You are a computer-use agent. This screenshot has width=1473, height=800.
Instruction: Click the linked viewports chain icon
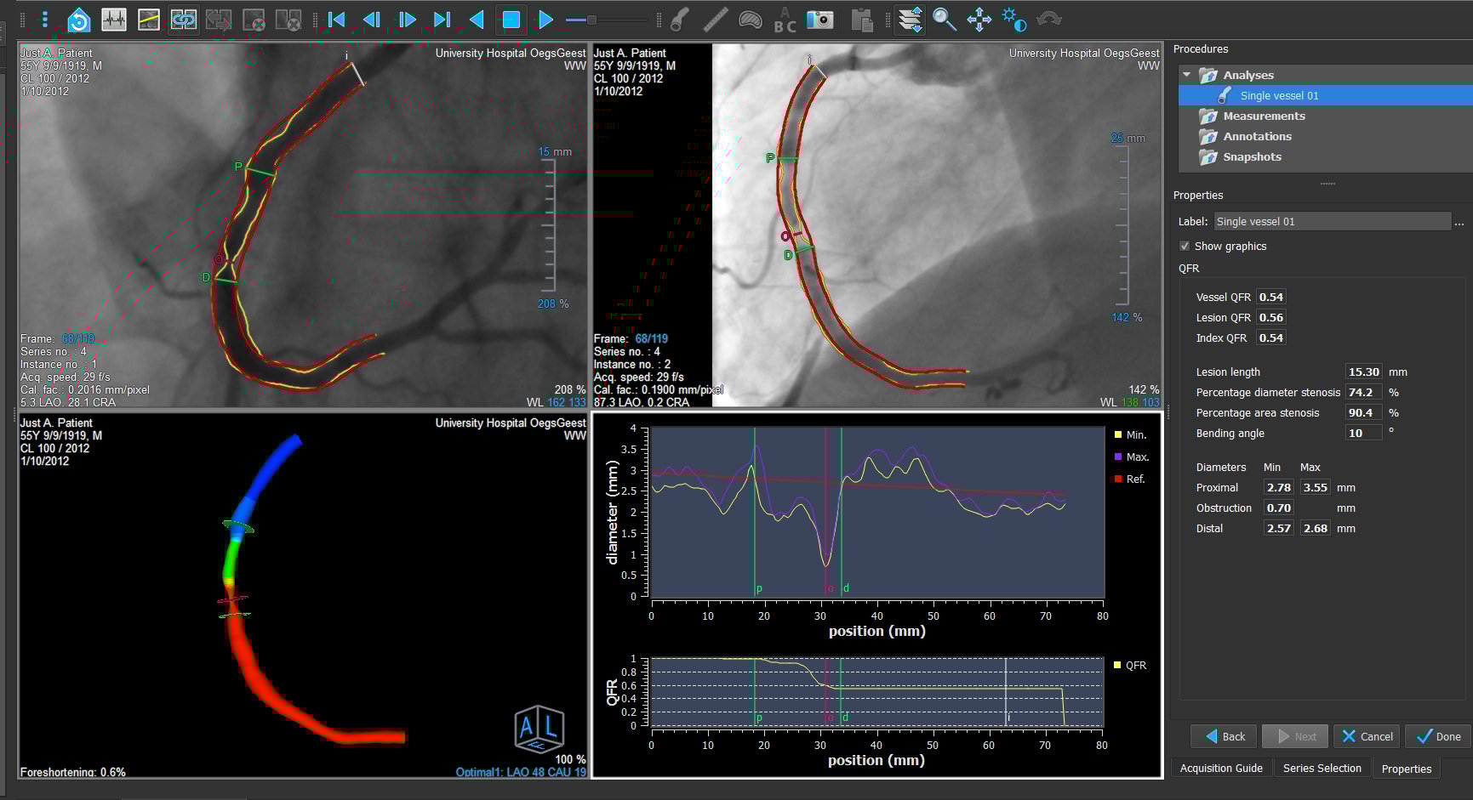(183, 20)
